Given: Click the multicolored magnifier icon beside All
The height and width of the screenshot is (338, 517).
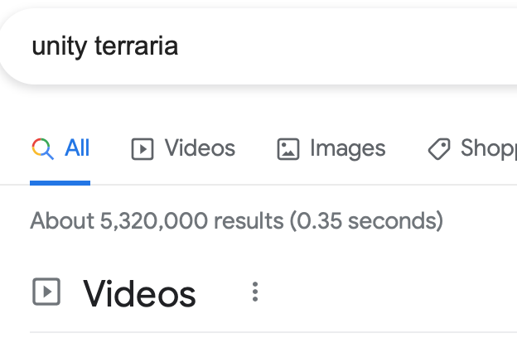Looking at the screenshot, I should (x=42, y=149).
